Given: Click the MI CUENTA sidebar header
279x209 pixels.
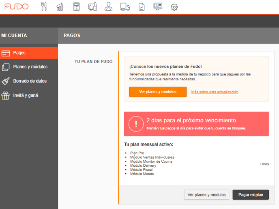Looking at the screenshot, I should (x=14, y=35).
